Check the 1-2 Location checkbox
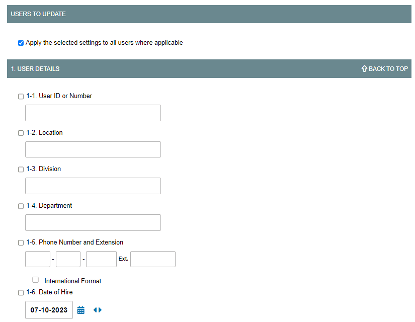Viewport: 415px width, 322px height. [x=21, y=133]
